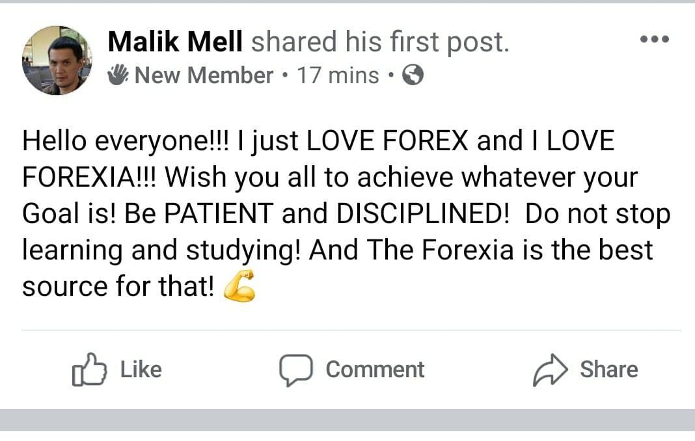Screen dimensions: 695x441
Task: Click the curved arrow Share icon
Action: tap(550, 370)
